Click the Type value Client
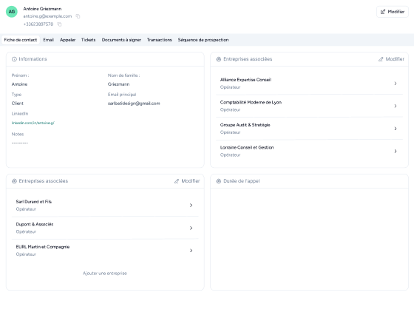Screen dimensions: 414x312 click(18, 104)
